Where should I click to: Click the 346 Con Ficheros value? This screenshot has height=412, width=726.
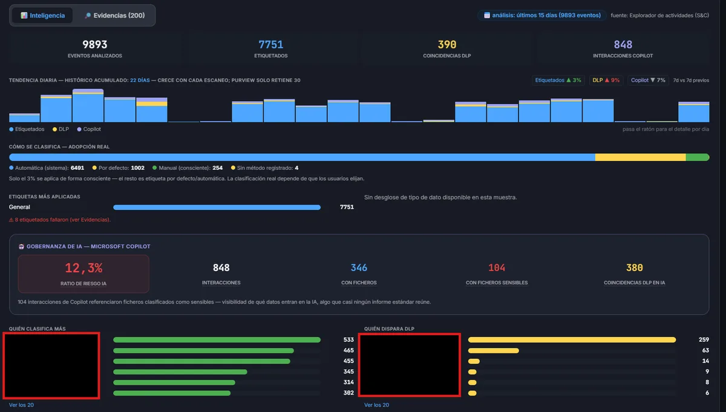359,267
